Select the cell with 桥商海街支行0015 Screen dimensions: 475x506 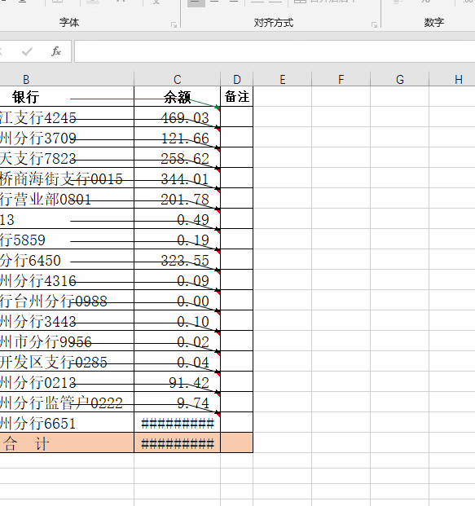pyautogui.click(x=67, y=178)
